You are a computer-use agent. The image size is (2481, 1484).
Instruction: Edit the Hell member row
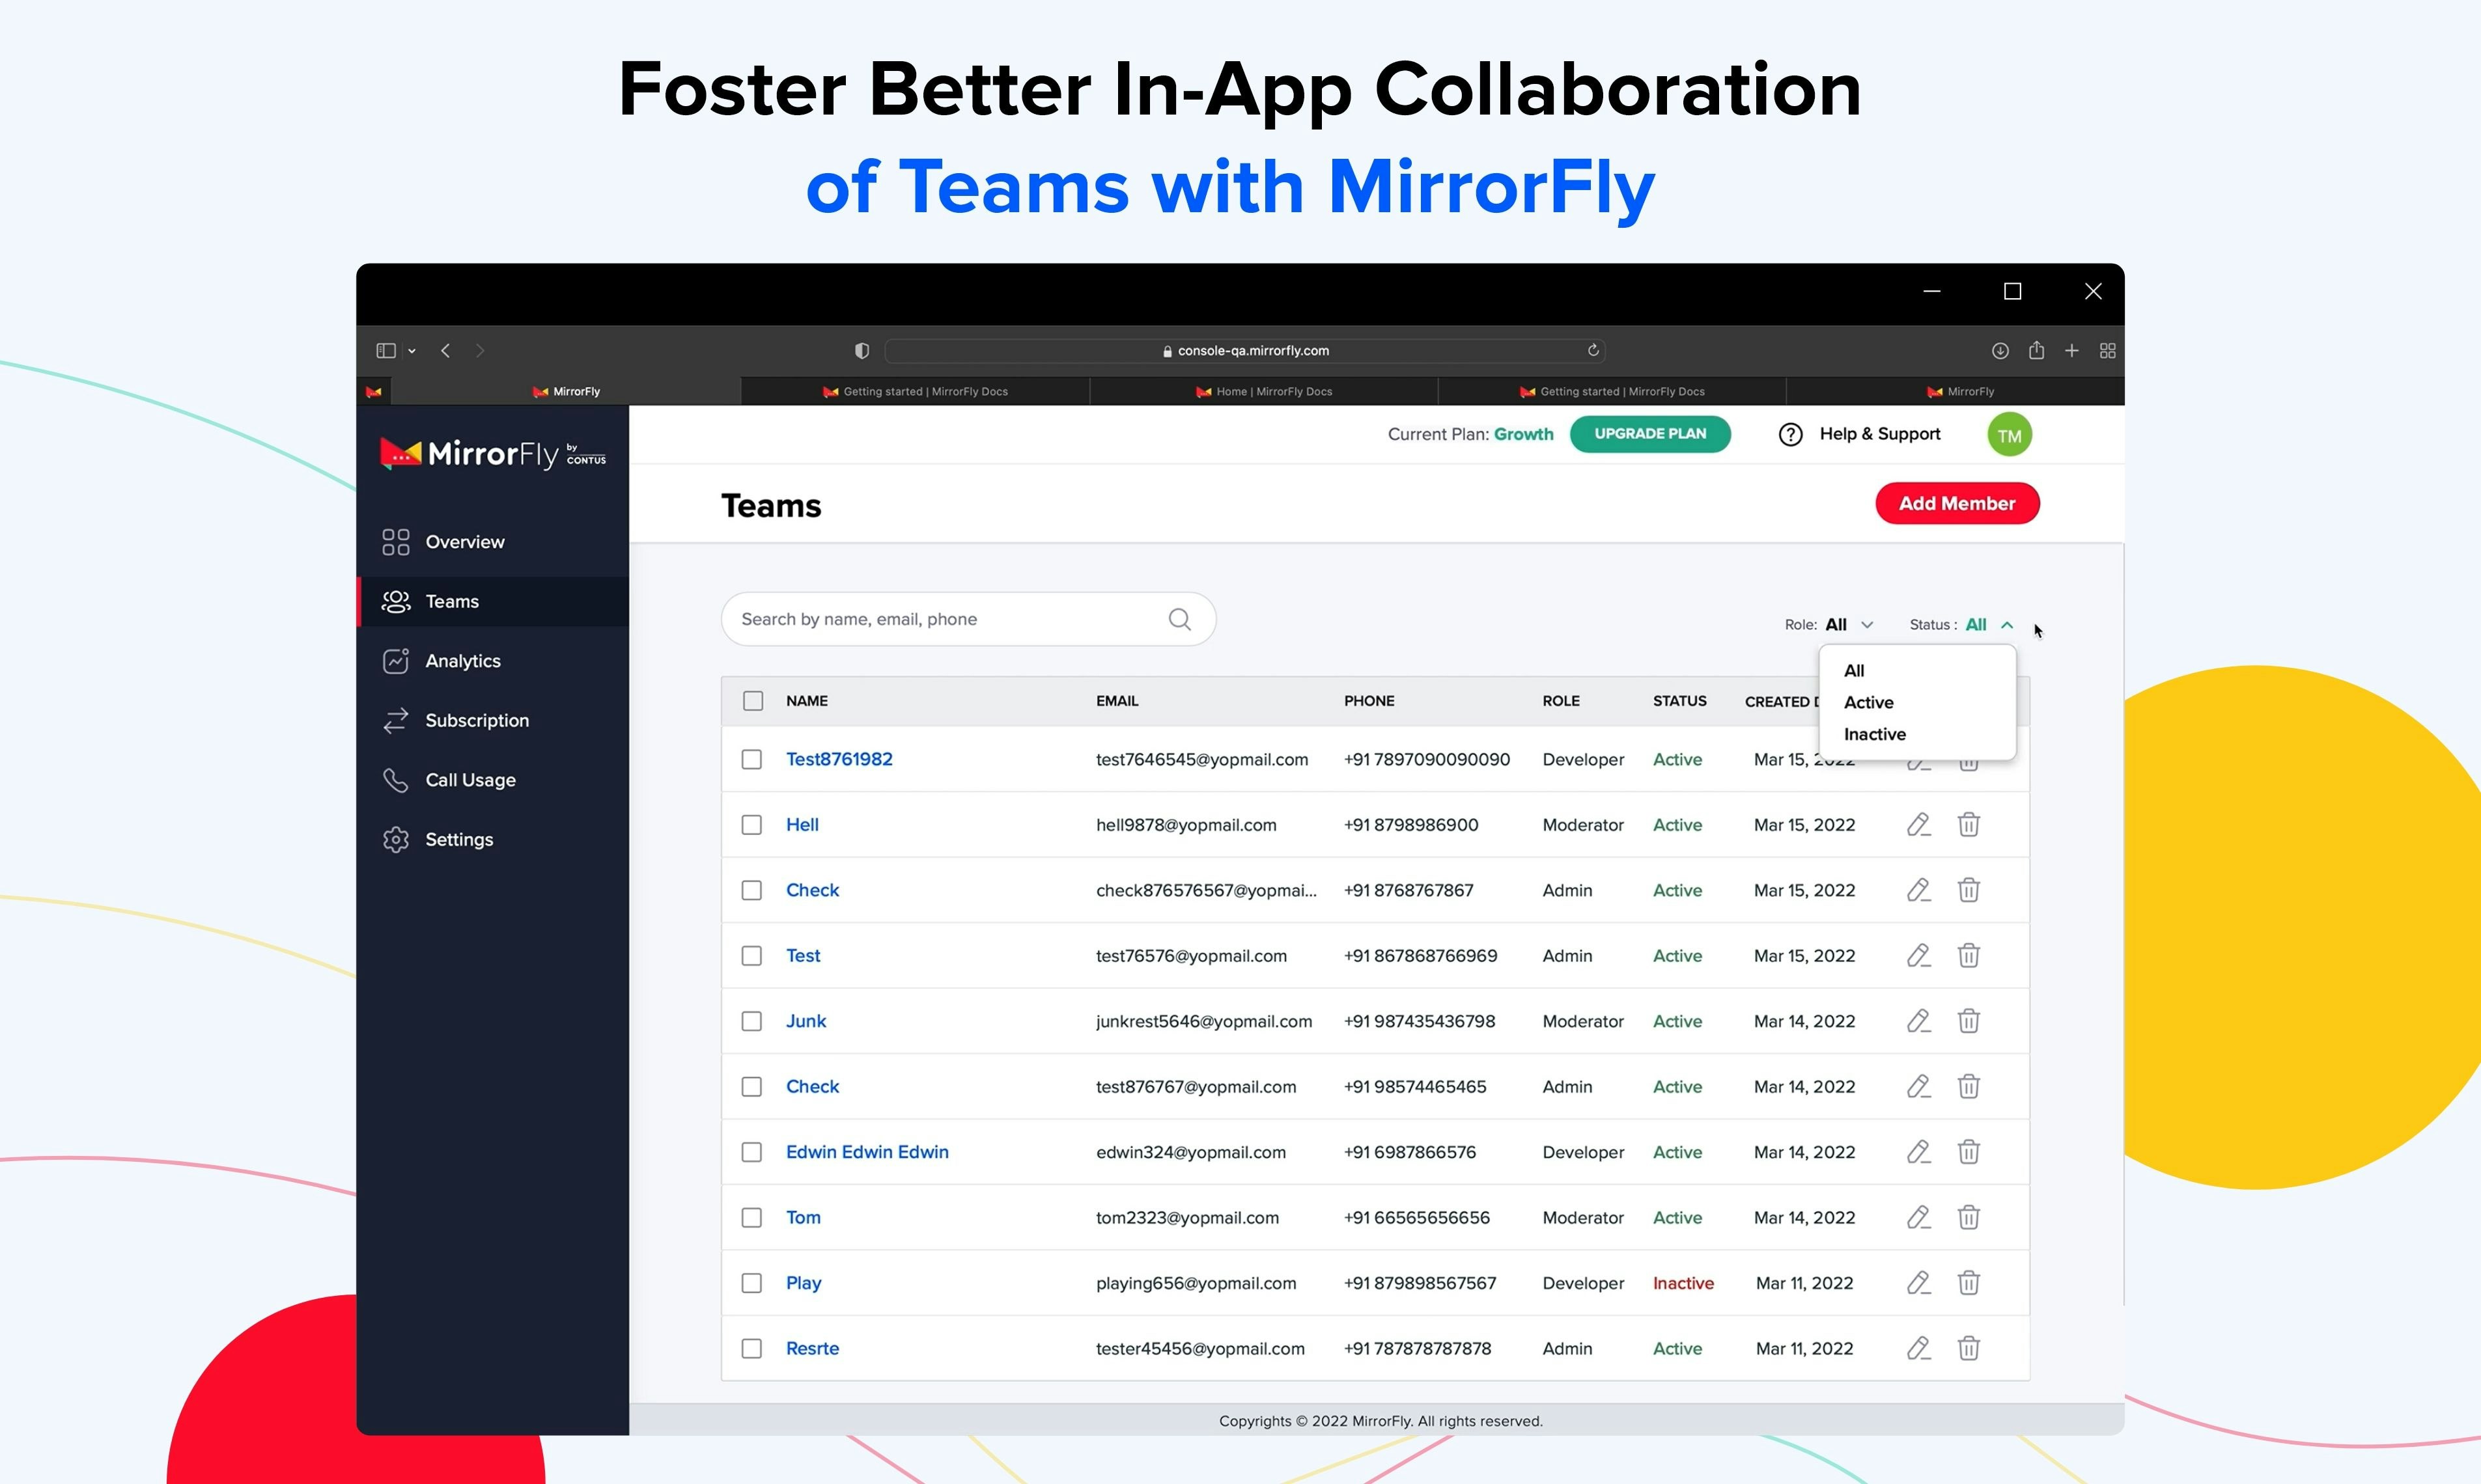tap(1918, 824)
